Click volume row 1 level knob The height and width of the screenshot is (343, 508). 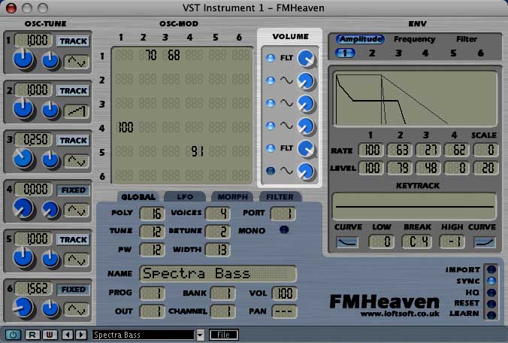(306, 59)
